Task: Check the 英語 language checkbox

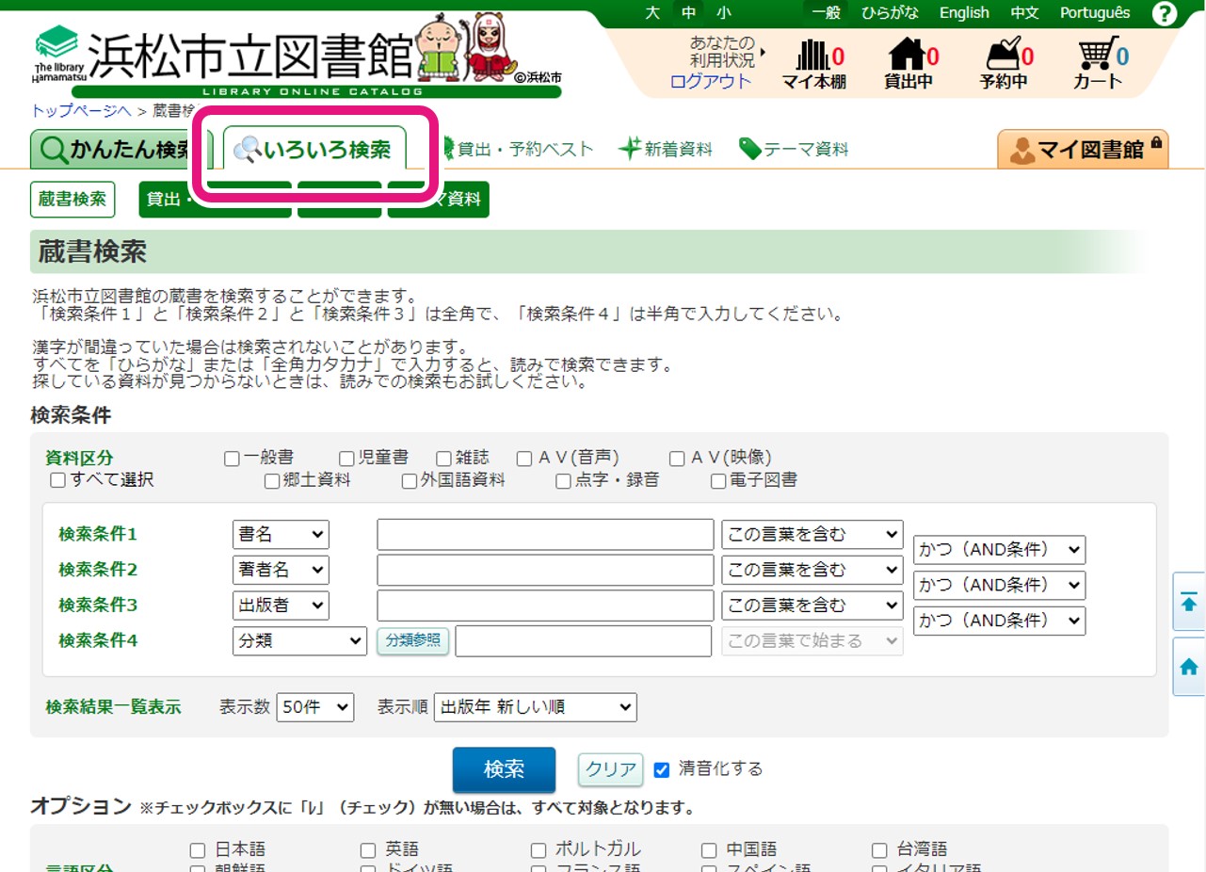Action: [x=367, y=849]
